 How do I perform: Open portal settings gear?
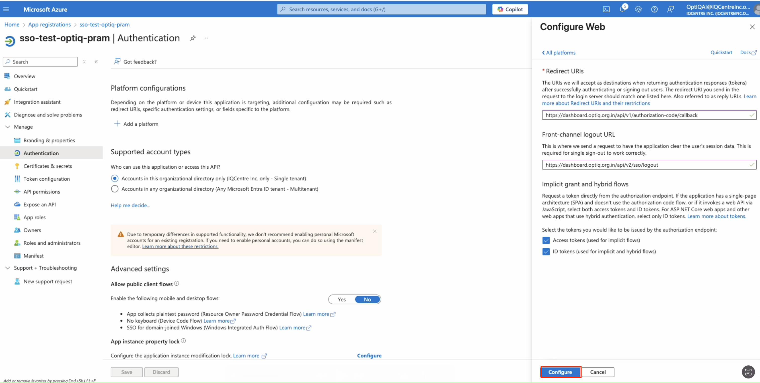click(638, 10)
